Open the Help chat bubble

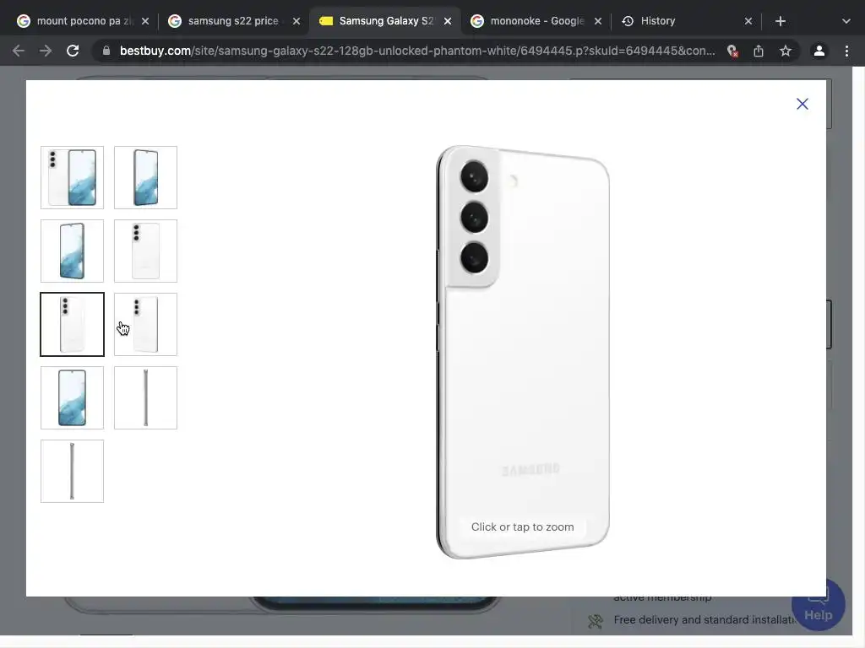[818, 604]
